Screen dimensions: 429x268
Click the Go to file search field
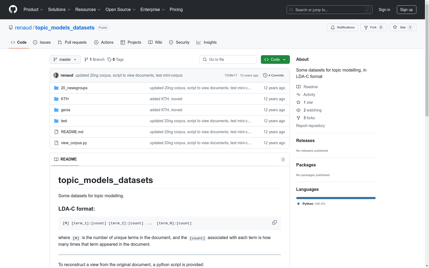228,59
